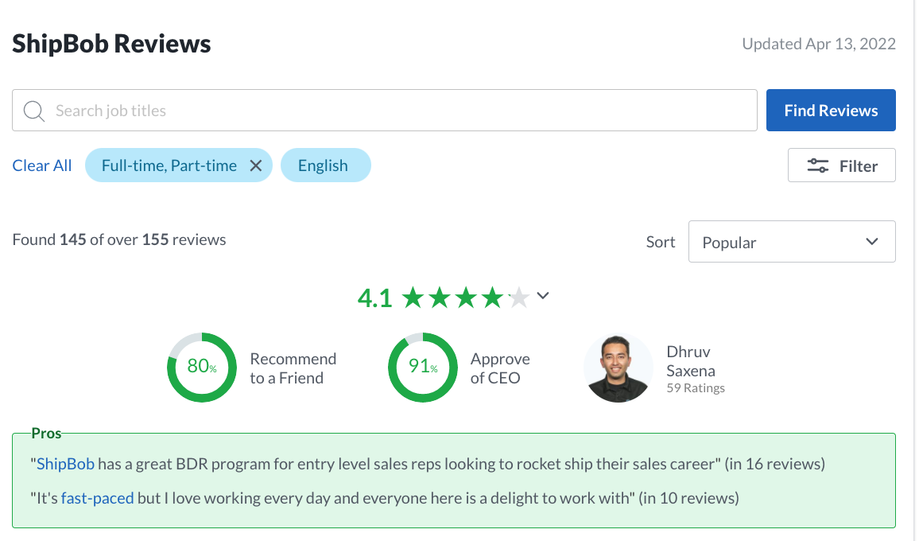Click the Full-time, Part-time filter label
This screenshot has height=541, width=919.
click(169, 165)
